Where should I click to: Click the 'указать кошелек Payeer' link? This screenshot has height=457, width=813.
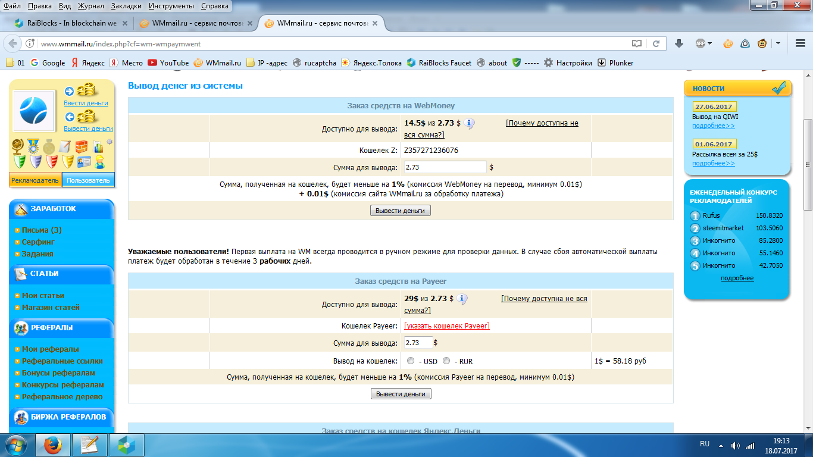pyautogui.click(x=447, y=326)
